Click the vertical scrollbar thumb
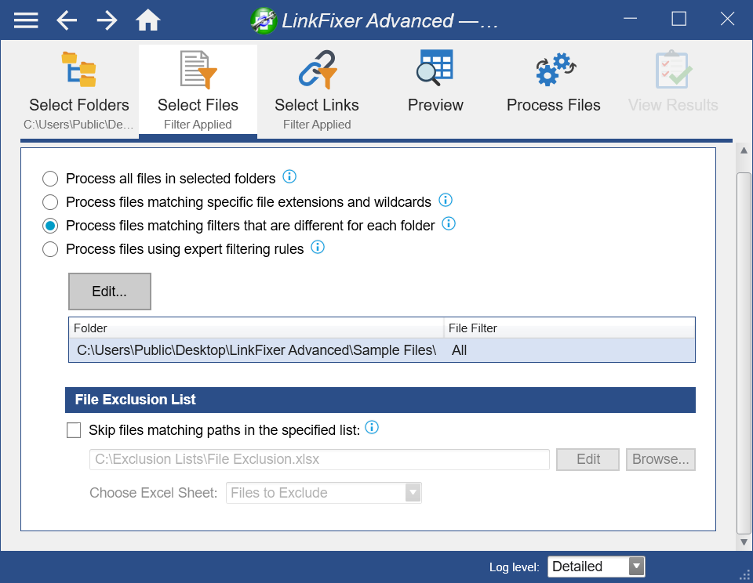753x583 pixels. [744, 353]
